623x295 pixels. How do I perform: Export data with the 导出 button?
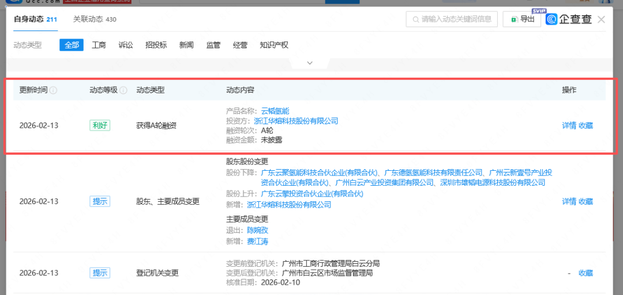pos(522,20)
